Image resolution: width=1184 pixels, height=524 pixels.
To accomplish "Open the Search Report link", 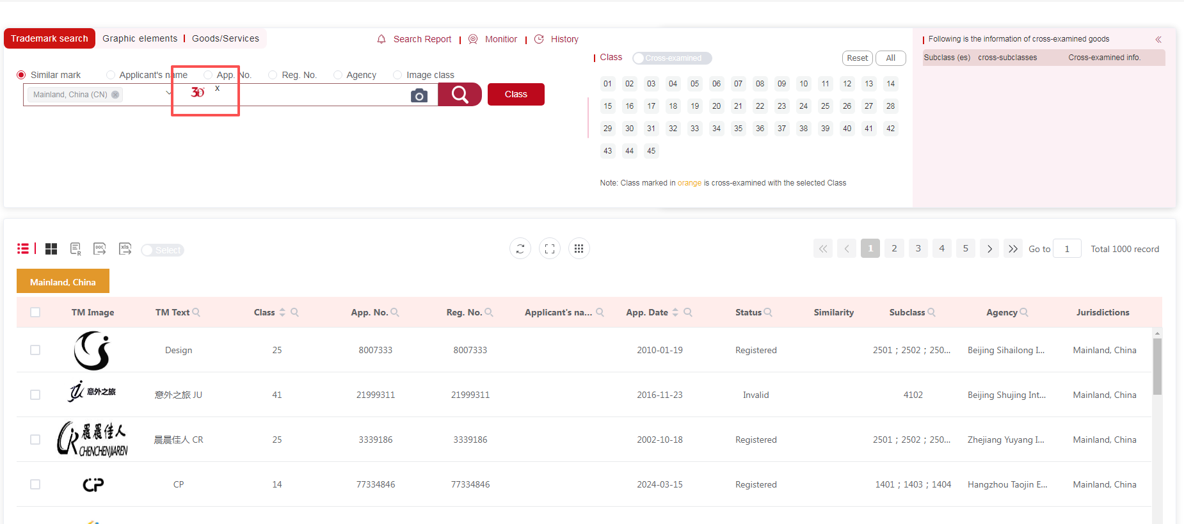I will point(422,39).
